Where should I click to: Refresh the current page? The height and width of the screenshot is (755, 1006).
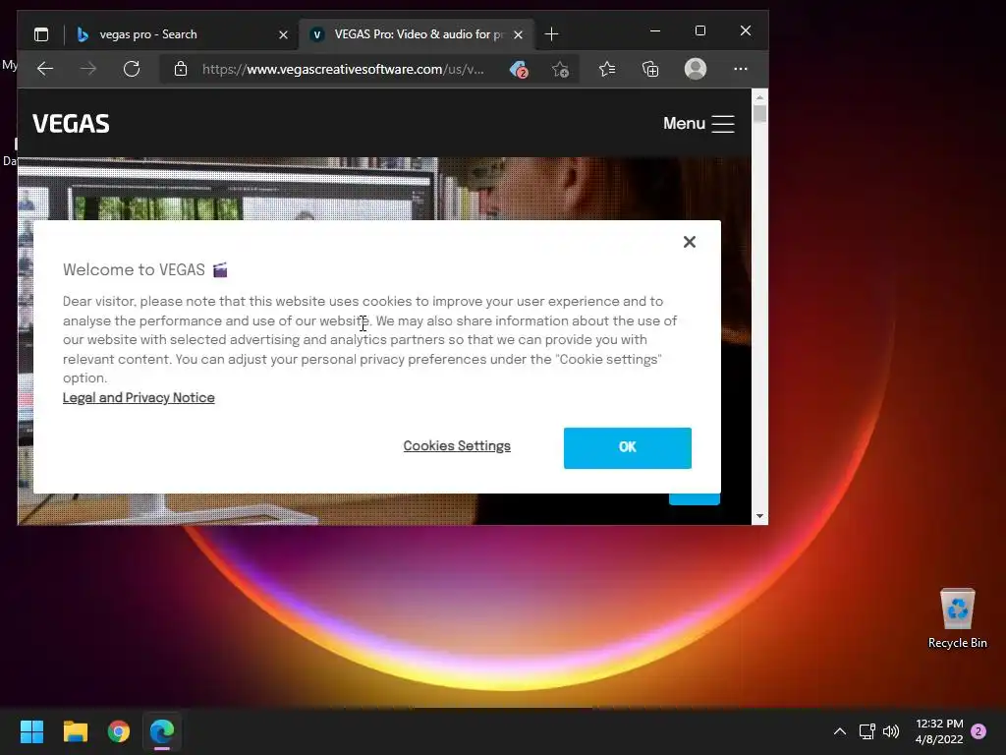pyautogui.click(x=132, y=69)
